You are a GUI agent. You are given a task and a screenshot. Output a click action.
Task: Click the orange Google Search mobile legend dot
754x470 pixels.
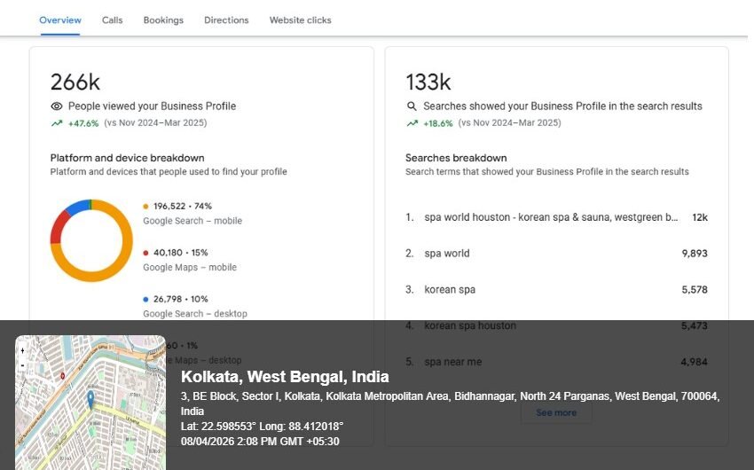click(x=146, y=207)
